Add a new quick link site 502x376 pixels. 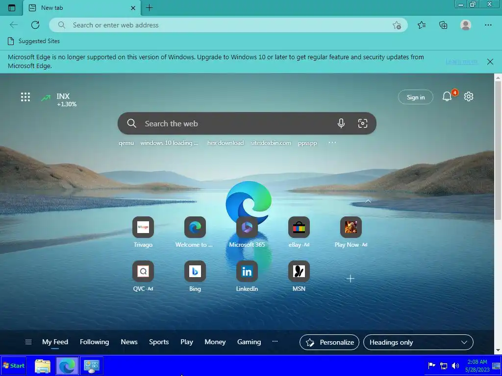(350, 279)
